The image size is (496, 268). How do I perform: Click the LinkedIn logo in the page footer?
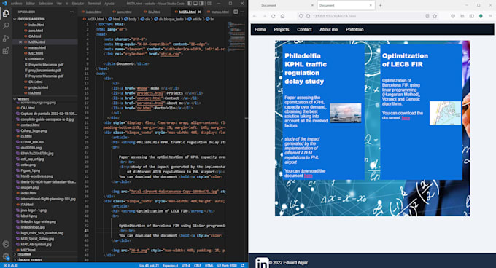[x=262, y=263]
